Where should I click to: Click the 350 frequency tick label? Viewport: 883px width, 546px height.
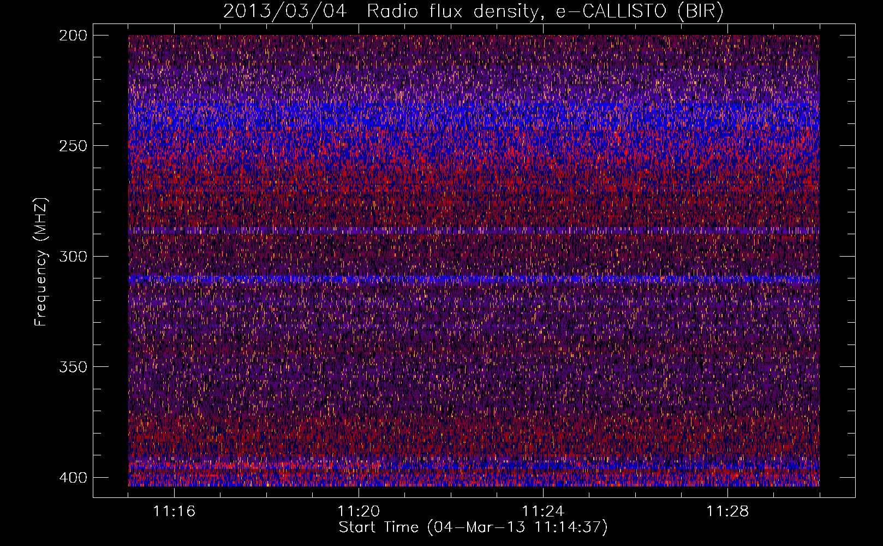(73, 367)
